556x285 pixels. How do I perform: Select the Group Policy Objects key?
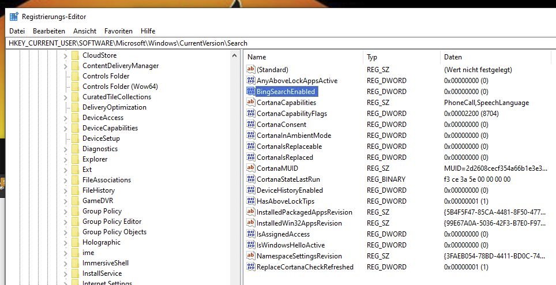coord(115,232)
